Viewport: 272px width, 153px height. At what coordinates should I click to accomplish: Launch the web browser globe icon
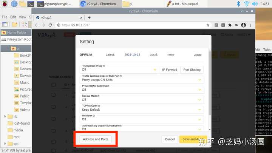(x=14, y=4)
